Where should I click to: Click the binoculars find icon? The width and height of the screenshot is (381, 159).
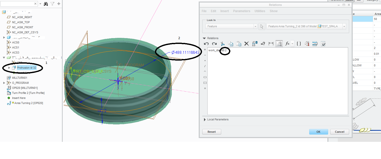click(46, 4)
